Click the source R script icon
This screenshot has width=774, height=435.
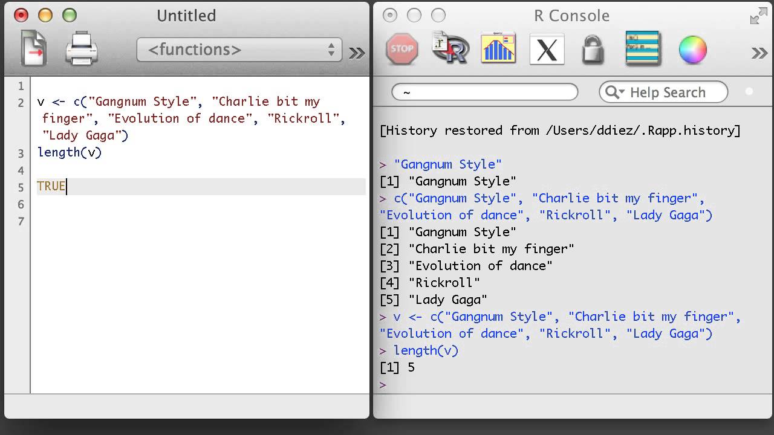click(x=450, y=48)
